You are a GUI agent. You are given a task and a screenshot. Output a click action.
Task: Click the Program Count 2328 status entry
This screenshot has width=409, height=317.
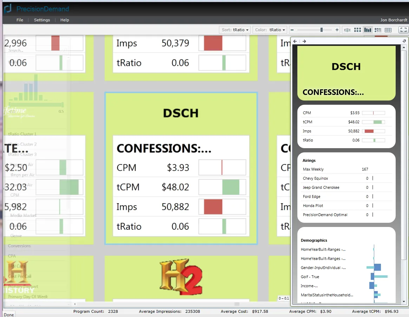(95, 311)
